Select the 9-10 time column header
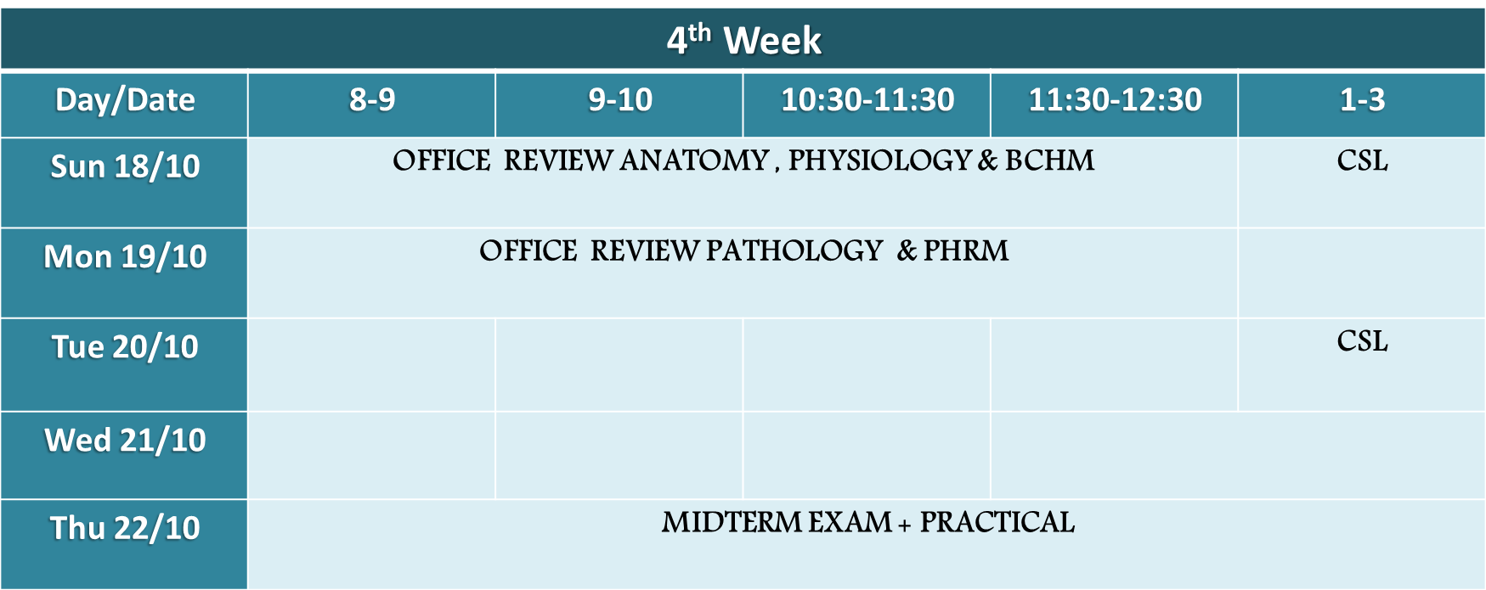Screen dimensions: 1486x590 tap(619, 104)
